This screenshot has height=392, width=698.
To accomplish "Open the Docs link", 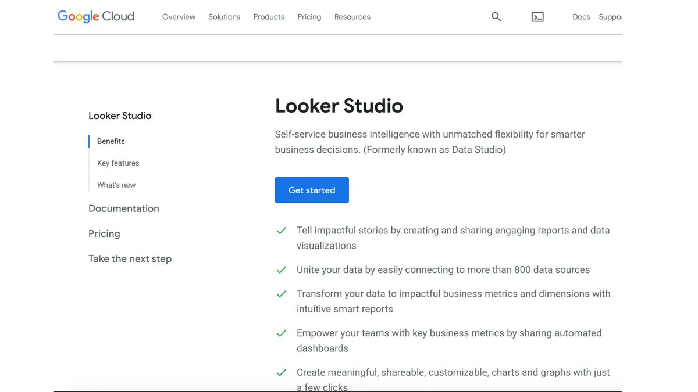I will click(x=581, y=16).
